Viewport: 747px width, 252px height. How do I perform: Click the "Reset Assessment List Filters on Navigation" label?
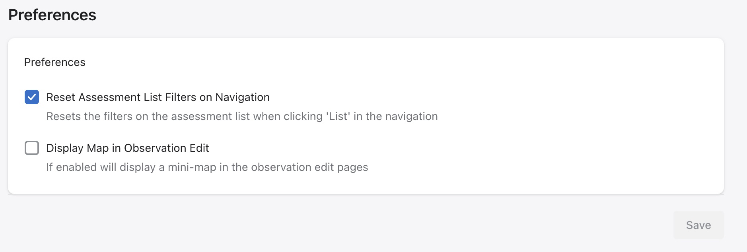point(158,97)
